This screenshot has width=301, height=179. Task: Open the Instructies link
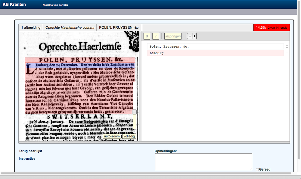pos(27,159)
